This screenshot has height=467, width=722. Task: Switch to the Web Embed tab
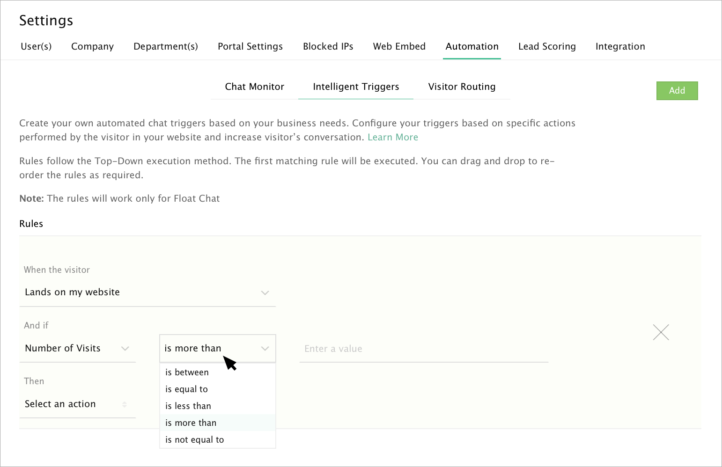click(x=399, y=47)
